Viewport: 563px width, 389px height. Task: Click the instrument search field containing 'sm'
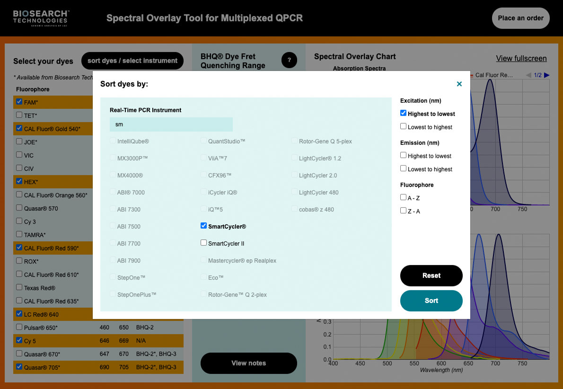pyautogui.click(x=171, y=124)
